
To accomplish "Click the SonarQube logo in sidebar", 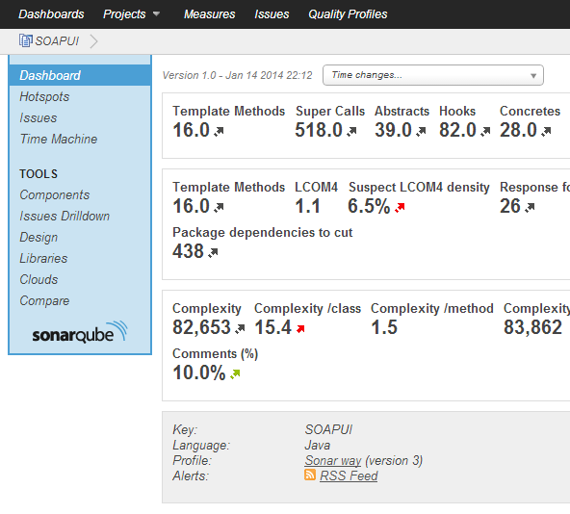I will 80,332.
